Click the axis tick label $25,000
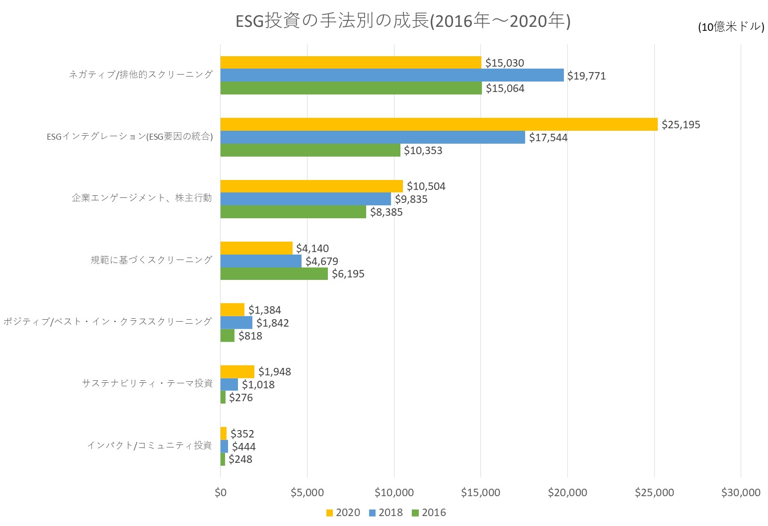 pyautogui.click(x=654, y=493)
